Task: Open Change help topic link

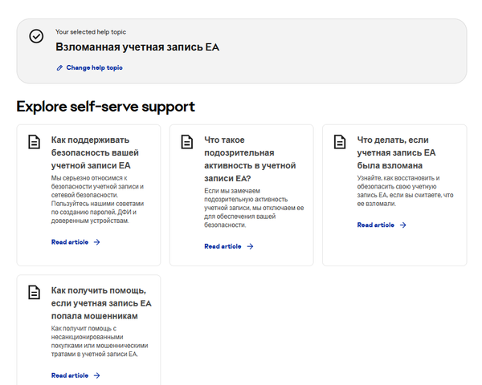Action: (94, 68)
